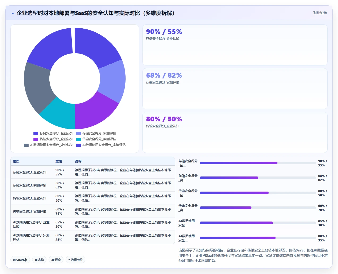Toggle the 存储安全得分_企业认知 legend swatch
Screen dimensions: 338x274
point(36,134)
